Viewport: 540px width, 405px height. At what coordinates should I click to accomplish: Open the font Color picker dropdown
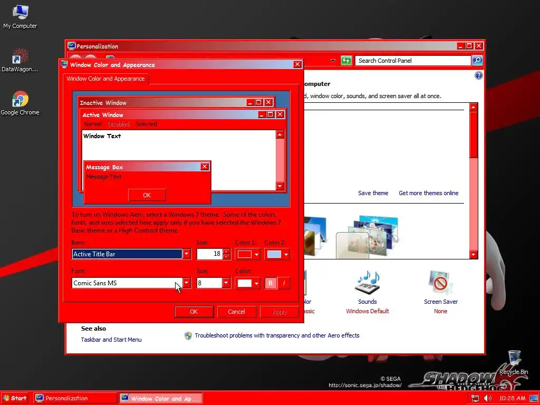[247, 283]
